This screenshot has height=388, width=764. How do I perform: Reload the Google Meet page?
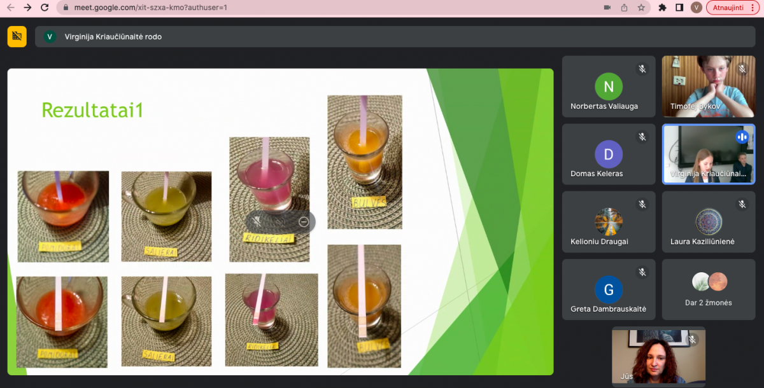tap(44, 8)
